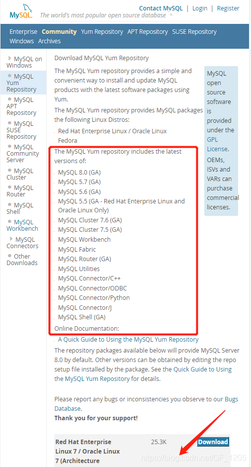Click the 'MySQL Workbench' item in the versions list
Viewport: 251px width, 467px height.
[x=84, y=239]
